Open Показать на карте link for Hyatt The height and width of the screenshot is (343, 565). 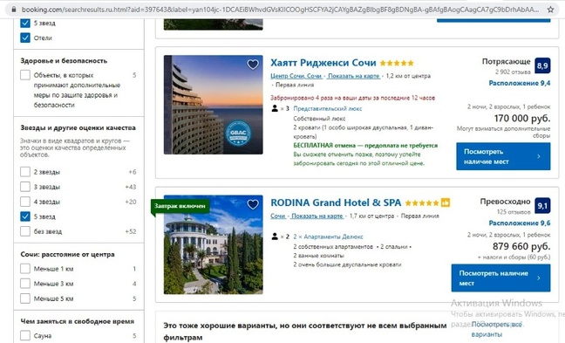[353, 76]
